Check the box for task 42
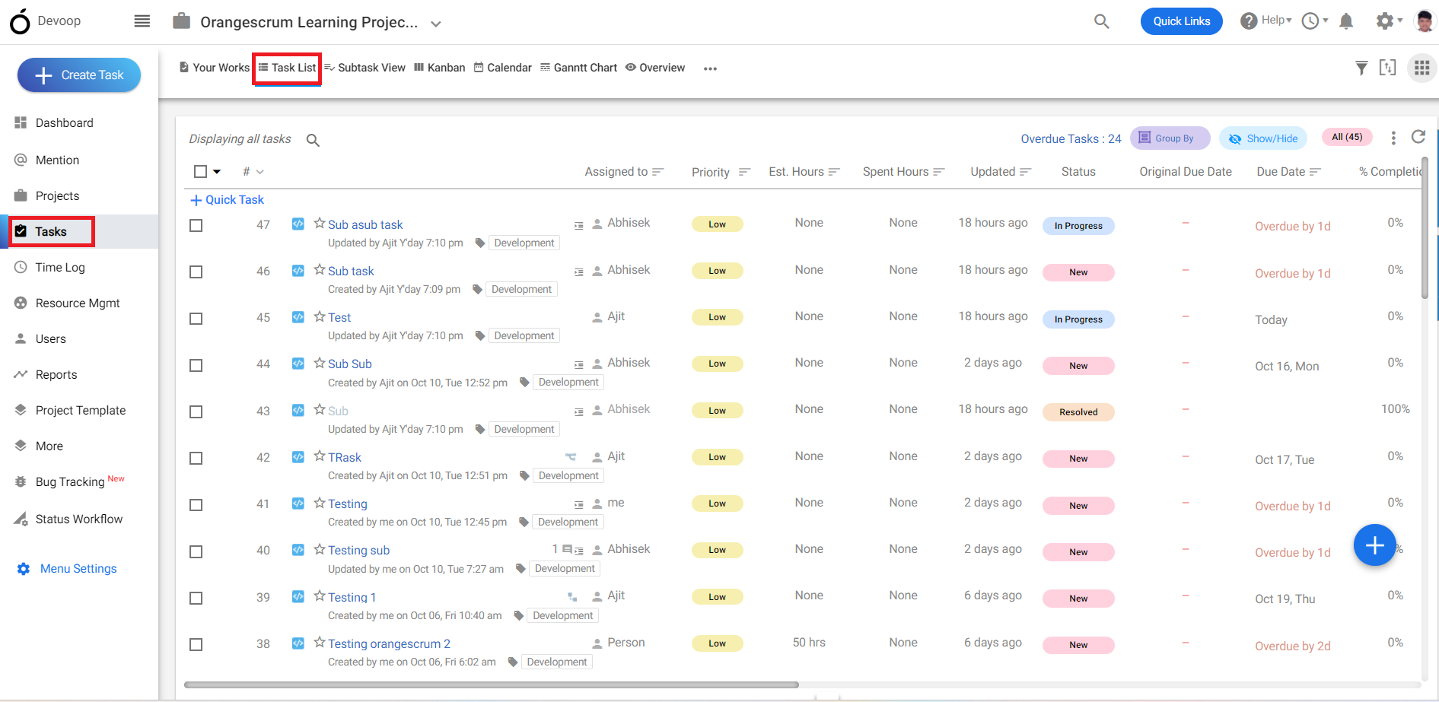 point(196,459)
